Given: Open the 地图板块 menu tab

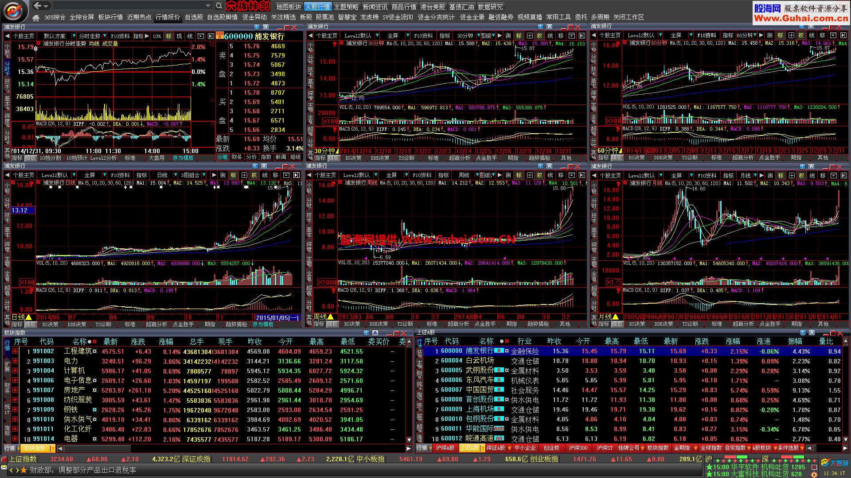Looking at the screenshot, I should coord(289,7).
